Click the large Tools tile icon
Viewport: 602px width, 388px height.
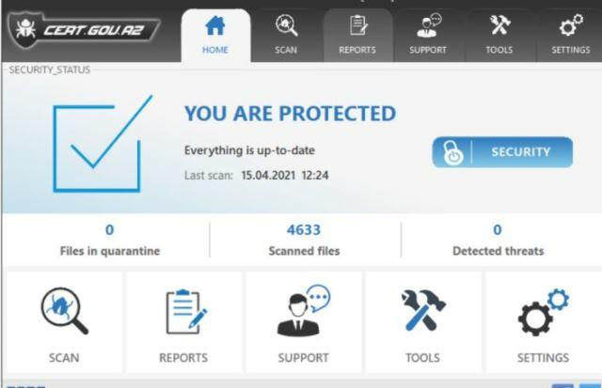tap(422, 311)
